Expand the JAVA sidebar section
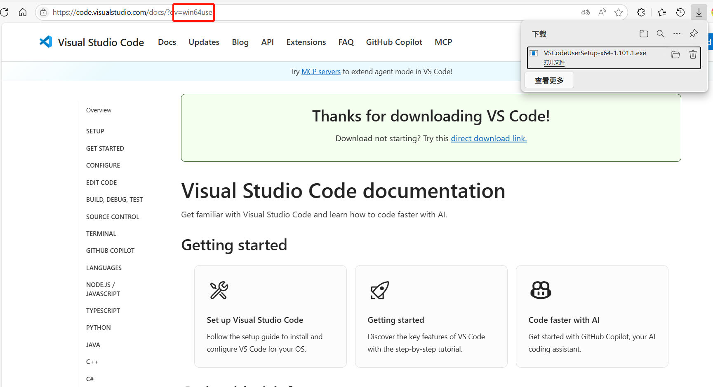Viewport: 713px width, 387px height. coord(93,345)
